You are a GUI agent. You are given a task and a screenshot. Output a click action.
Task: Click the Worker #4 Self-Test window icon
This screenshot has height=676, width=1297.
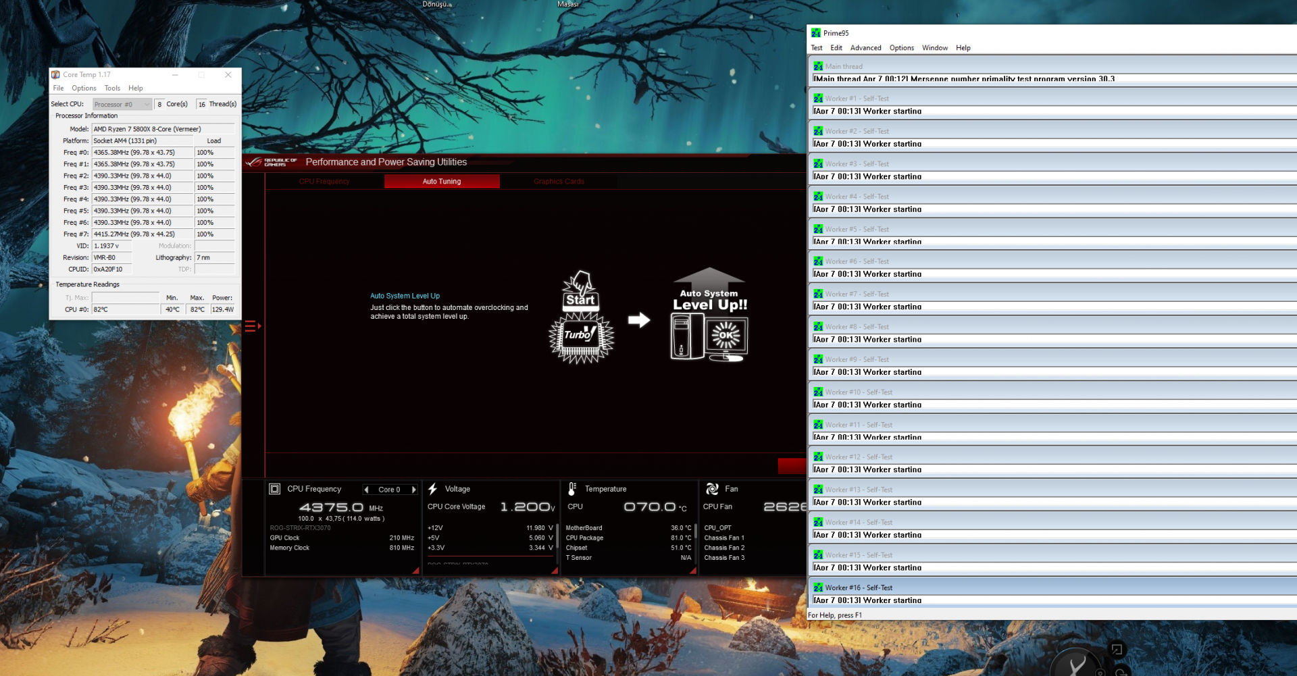818,197
